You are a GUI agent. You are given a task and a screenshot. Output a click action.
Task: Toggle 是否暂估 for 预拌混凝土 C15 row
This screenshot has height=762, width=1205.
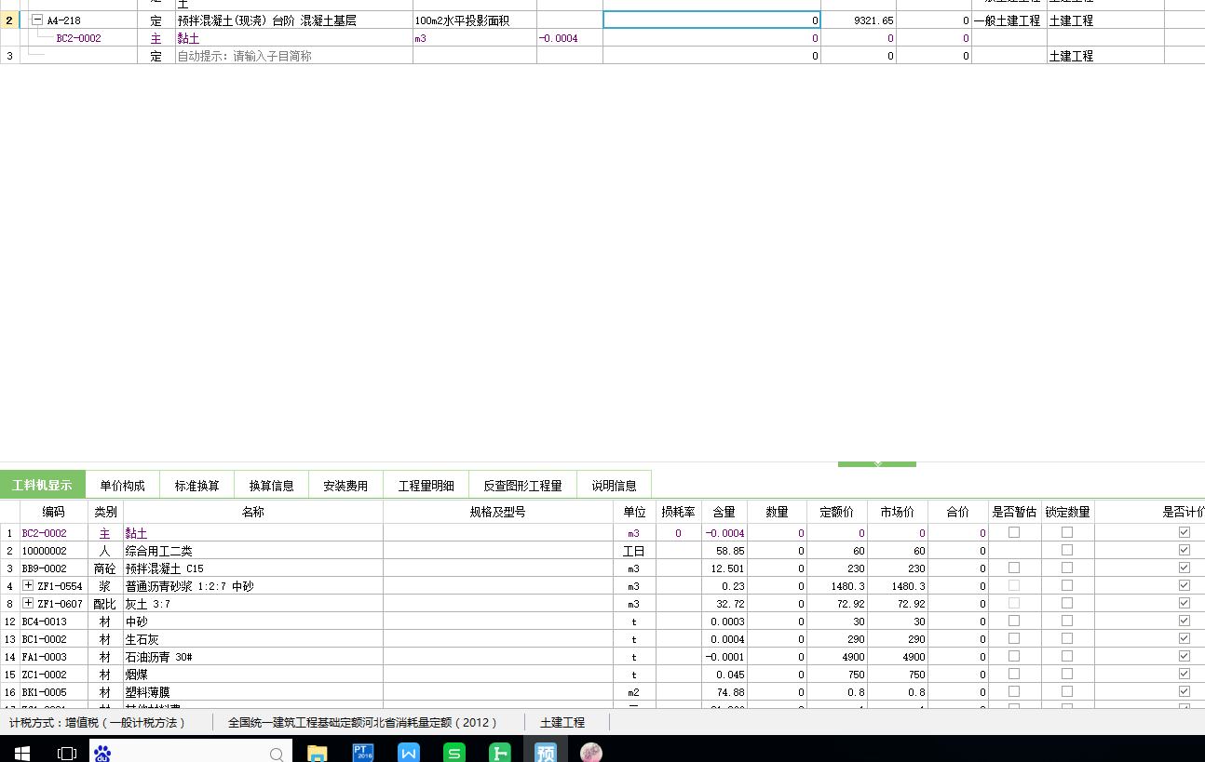point(1014,568)
